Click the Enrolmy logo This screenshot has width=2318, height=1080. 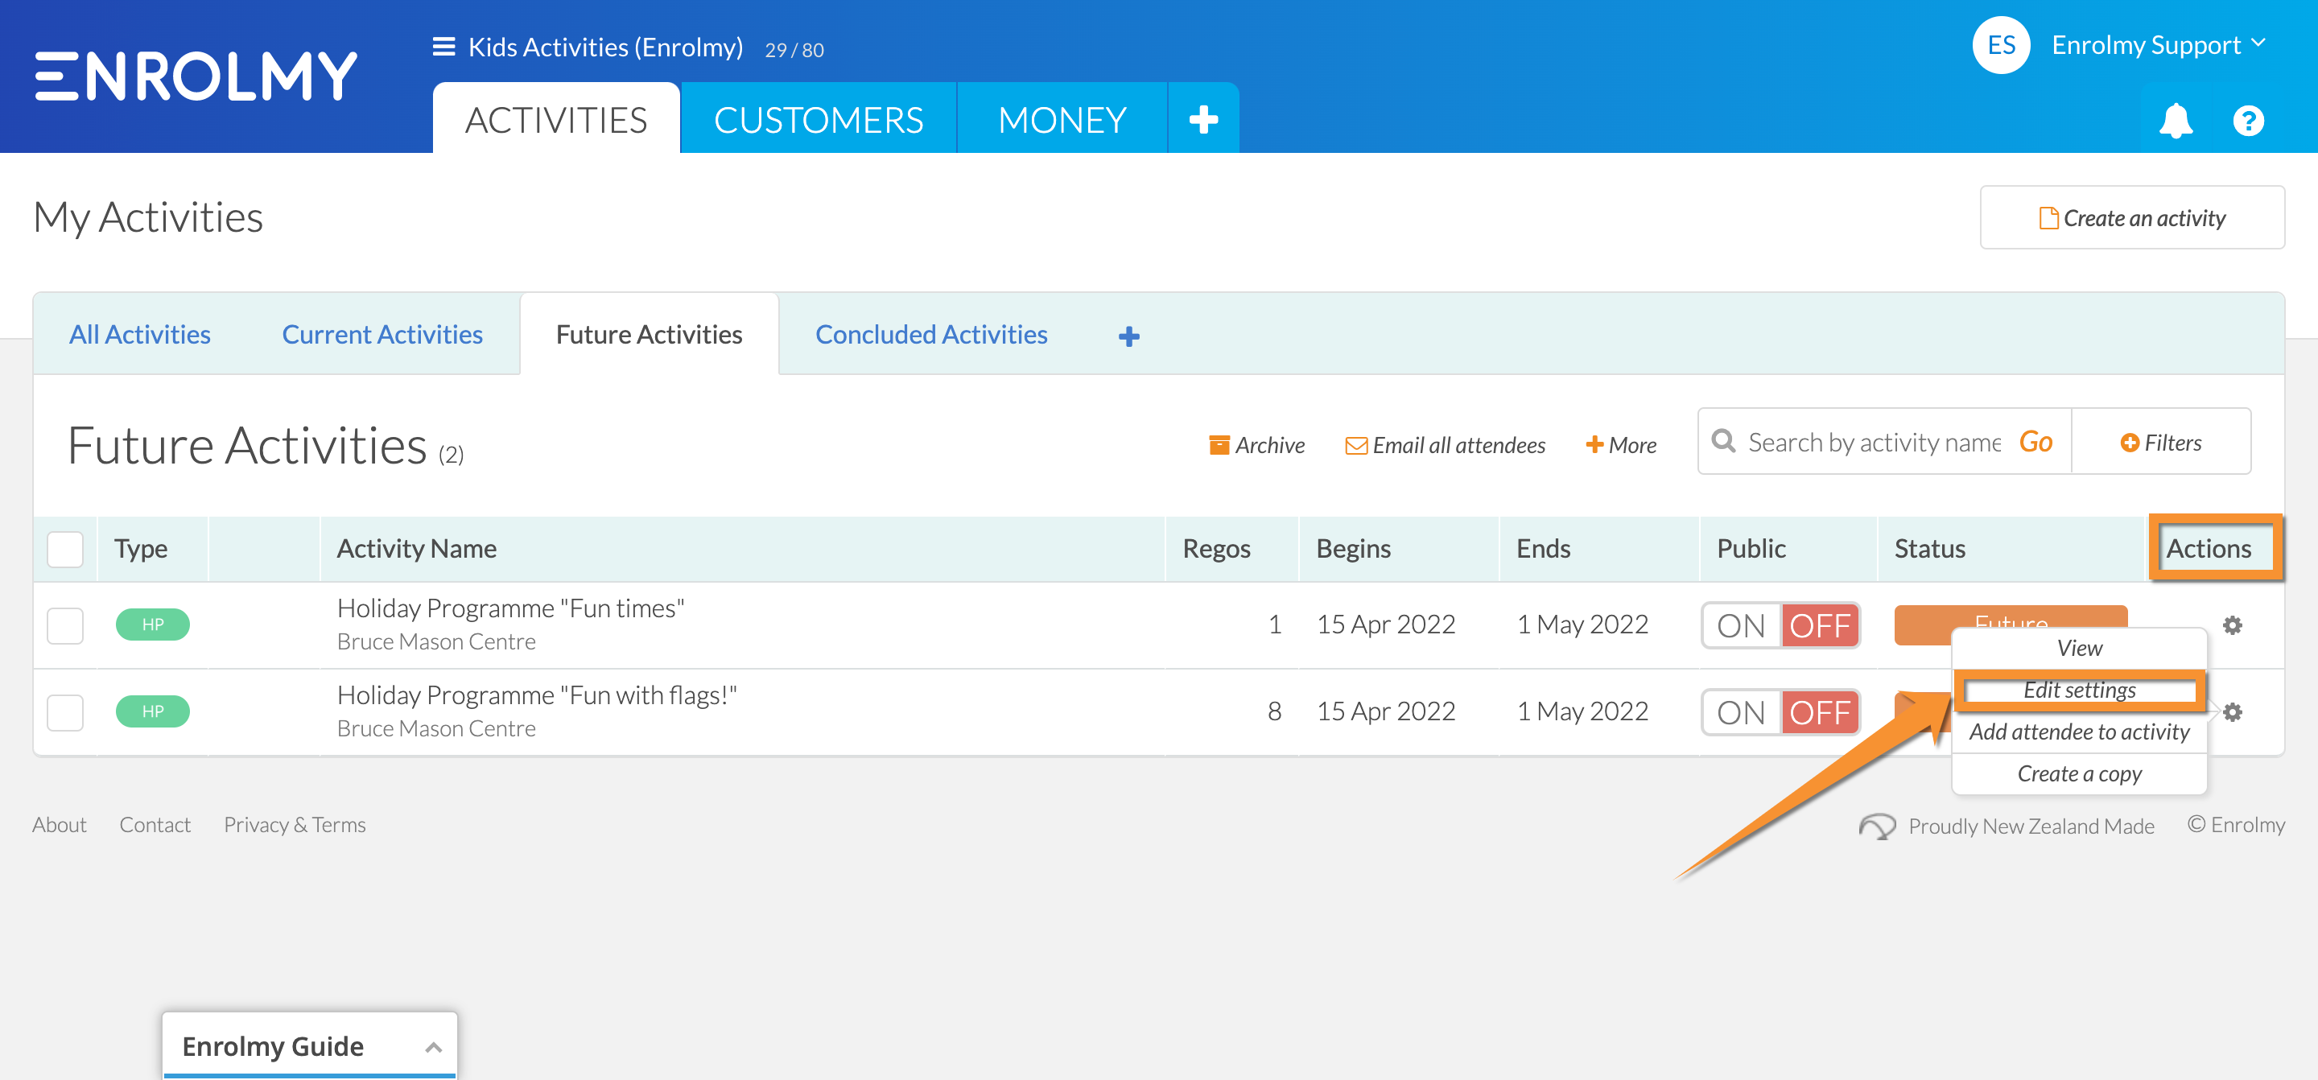point(196,76)
